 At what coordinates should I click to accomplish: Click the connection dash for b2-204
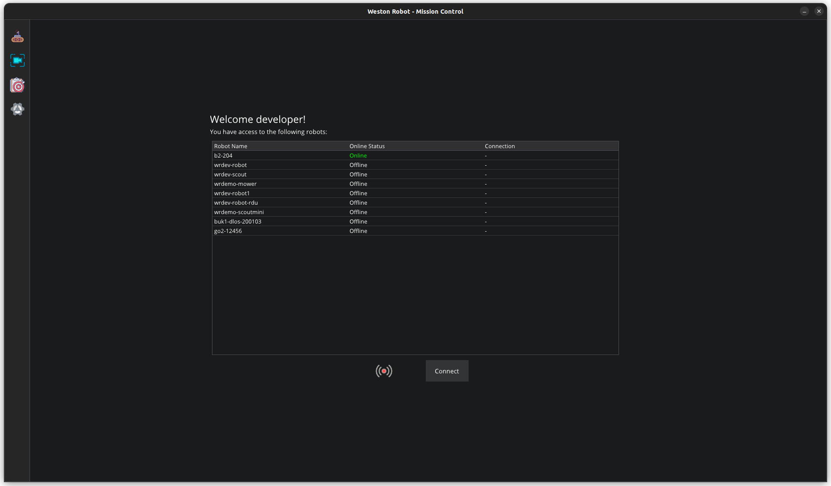486,156
